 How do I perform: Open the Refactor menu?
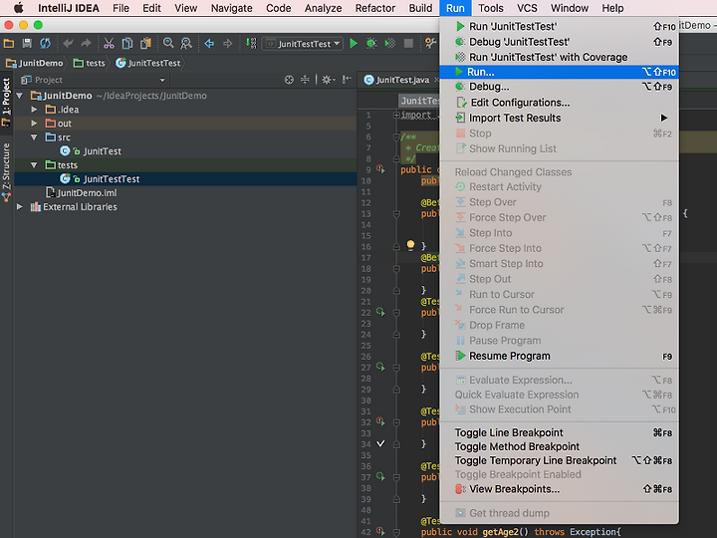[x=375, y=8]
